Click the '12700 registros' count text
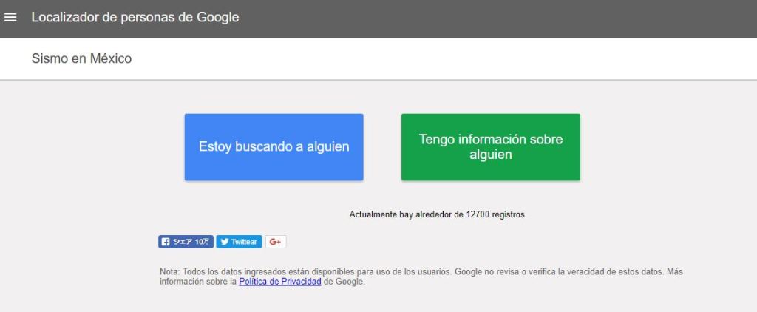Screen dimensions: 757x312 495,214
